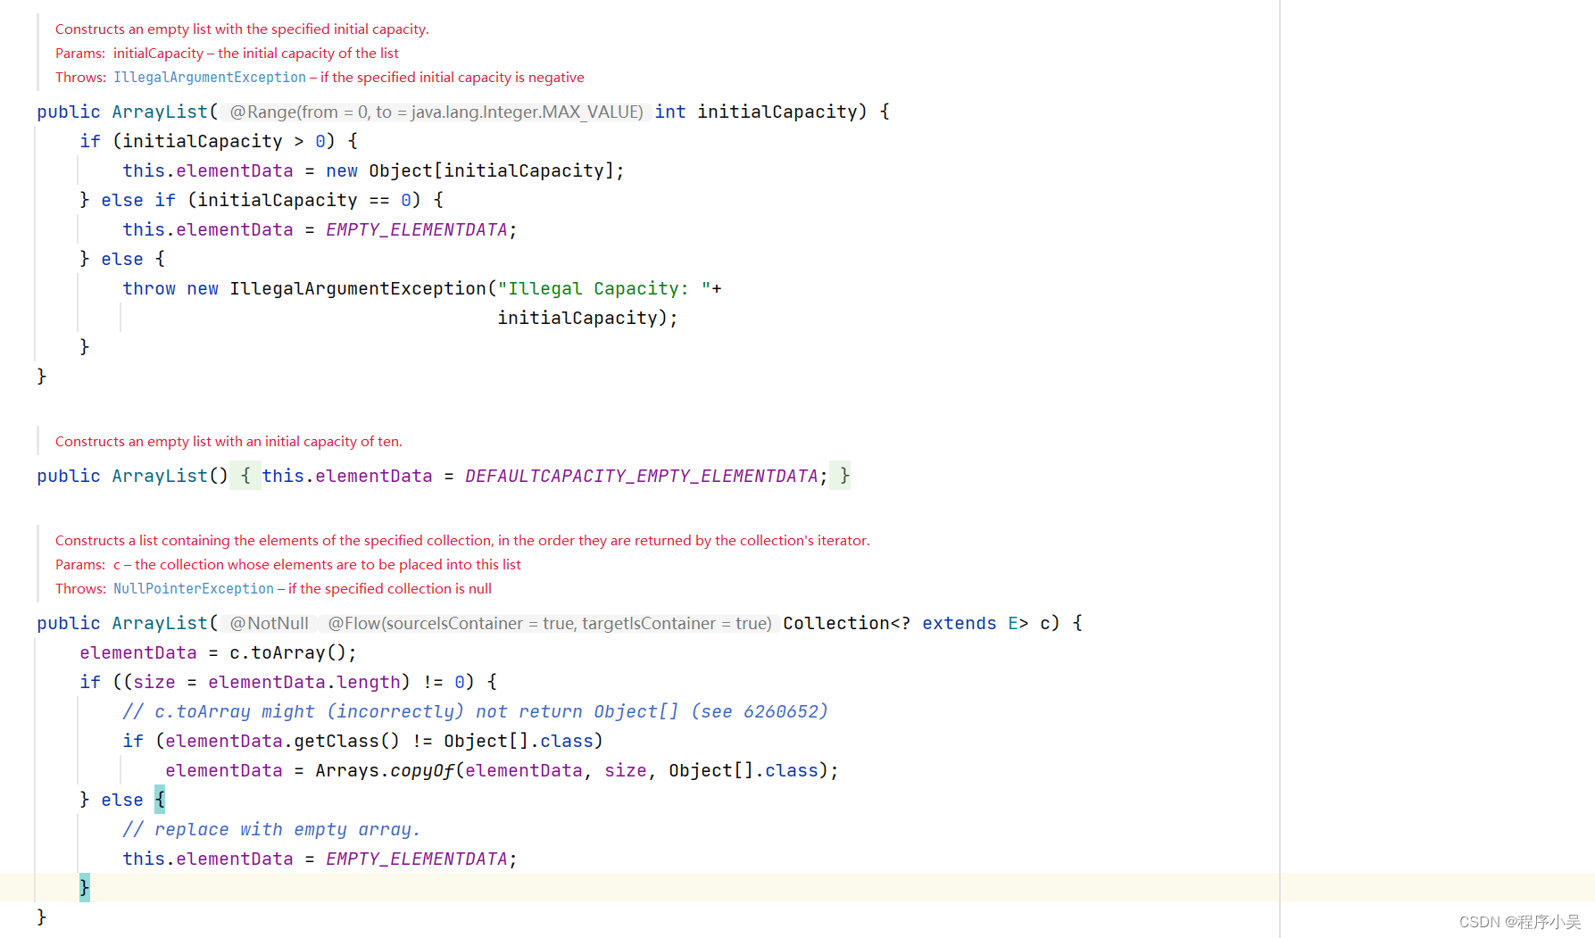The image size is (1595, 938).
Task: Click doc text "Constructs an empty list with an initial capacity of ten."
Action: click(x=228, y=442)
